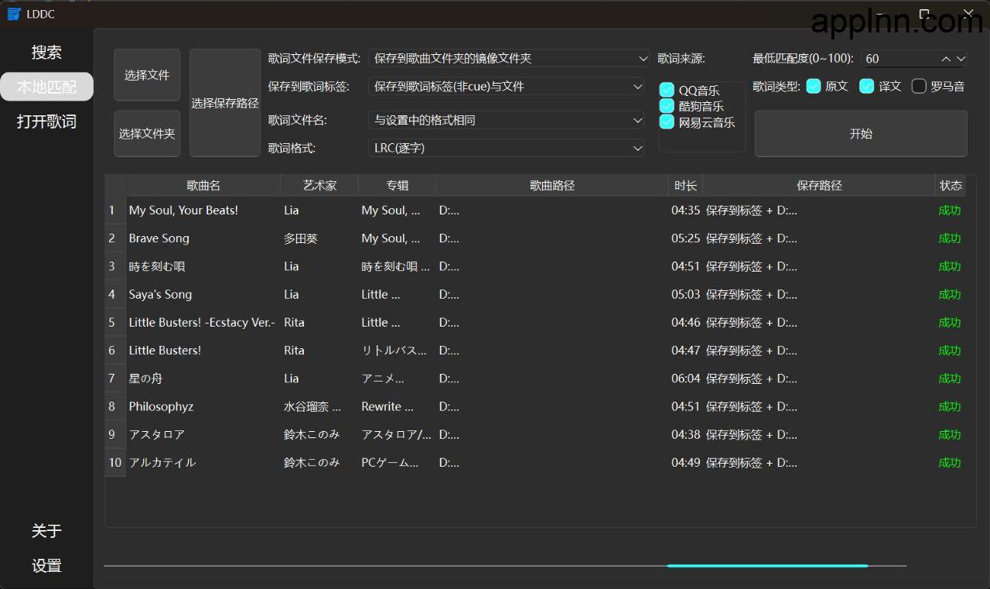
Task: Click the 专辑 column header
Action: click(x=398, y=186)
